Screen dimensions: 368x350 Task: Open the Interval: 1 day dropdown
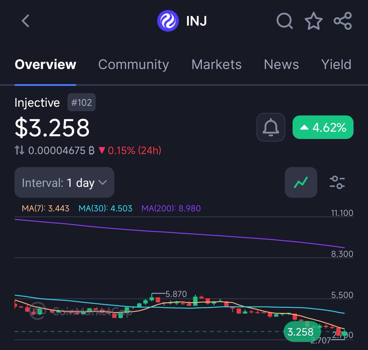[x=64, y=182]
